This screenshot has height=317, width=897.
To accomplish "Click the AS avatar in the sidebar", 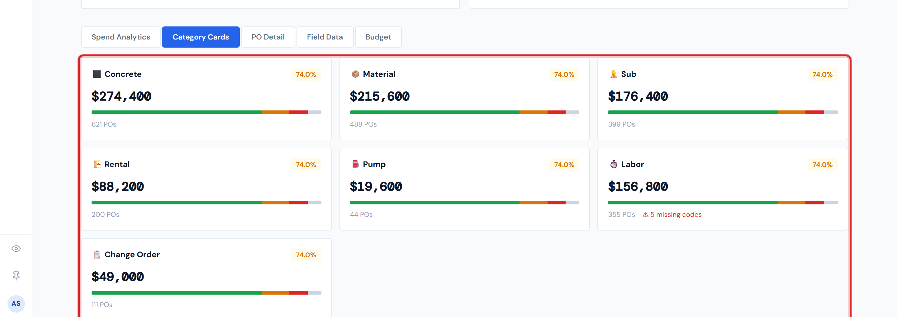I will point(16,303).
